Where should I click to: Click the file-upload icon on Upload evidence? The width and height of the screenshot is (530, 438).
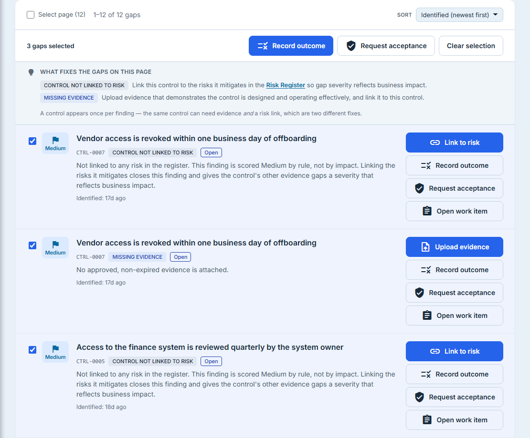click(425, 247)
